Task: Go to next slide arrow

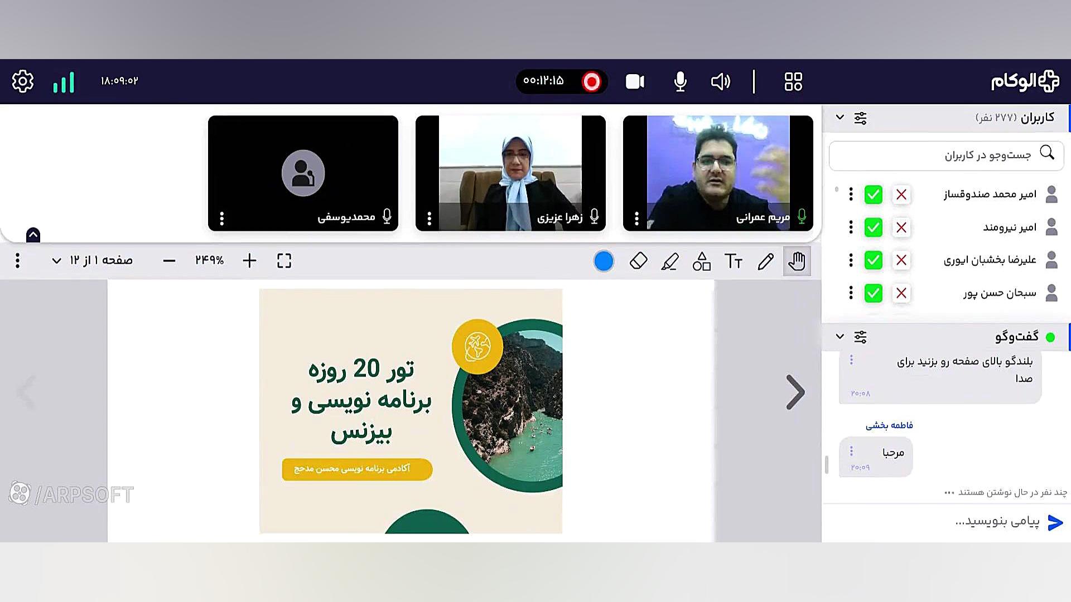Action: [795, 392]
